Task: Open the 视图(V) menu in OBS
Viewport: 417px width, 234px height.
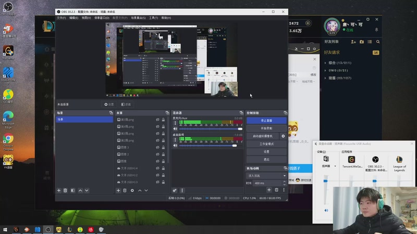Action: pos(86,18)
